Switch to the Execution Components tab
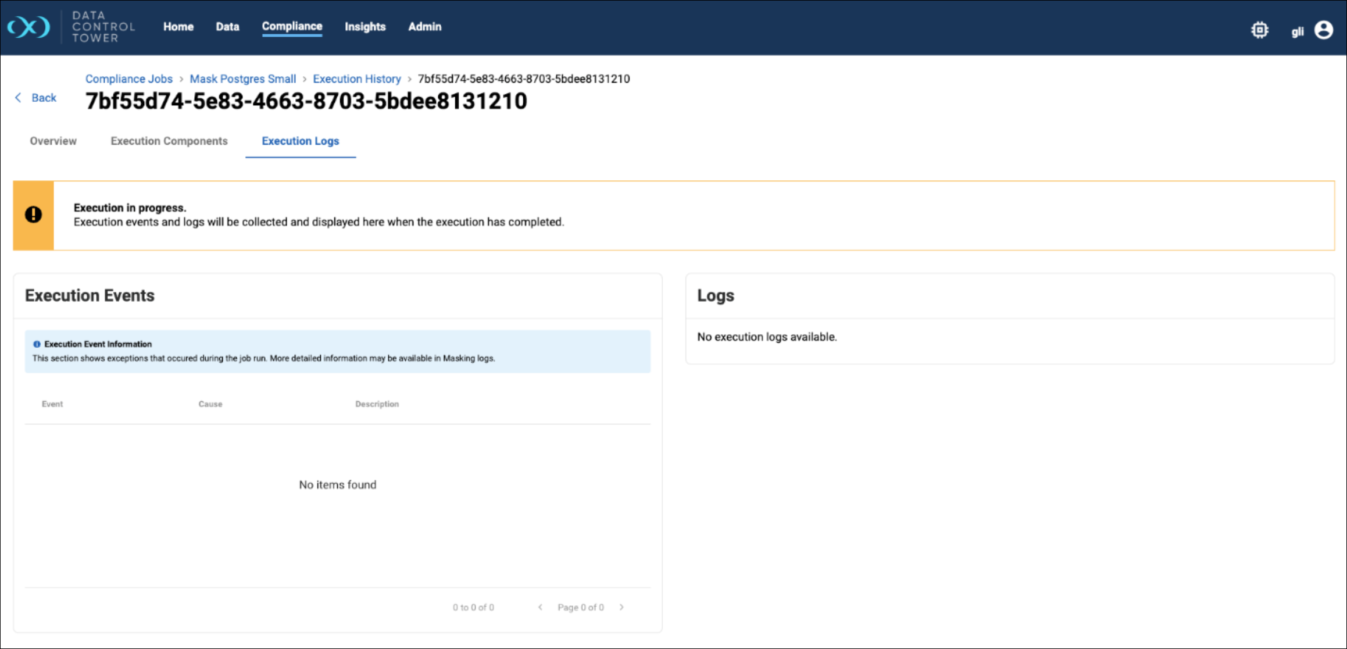Screen dimensions: 1347x649 169,141
